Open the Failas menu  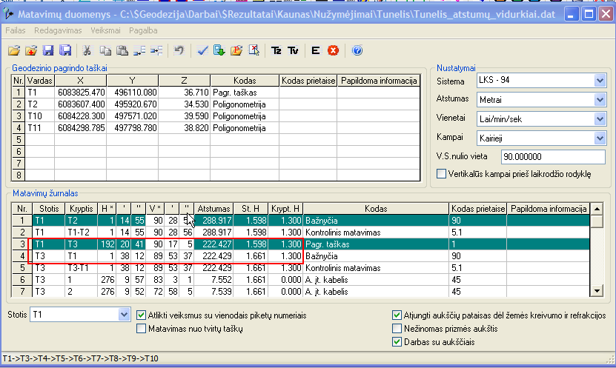tap(16, 30)
